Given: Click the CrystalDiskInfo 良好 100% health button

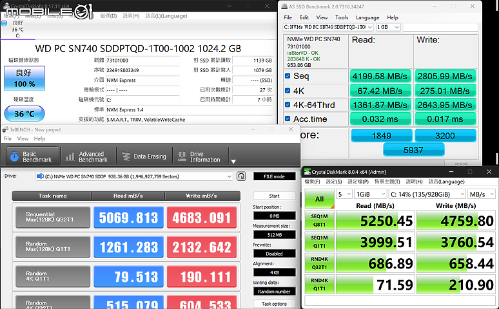Looking at the screenshot, I should 24,78.
